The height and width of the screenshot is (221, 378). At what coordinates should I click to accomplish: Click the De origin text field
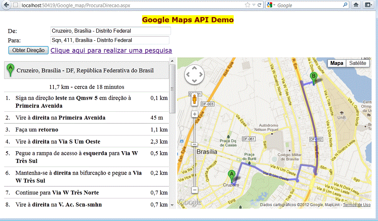[x=111, y=31]
